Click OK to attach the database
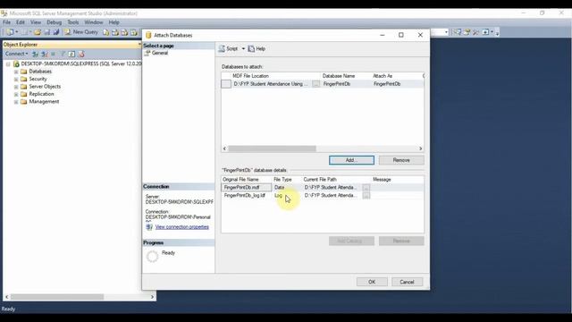The height and width of the screenshot is (322, 572). click(372, 282)
